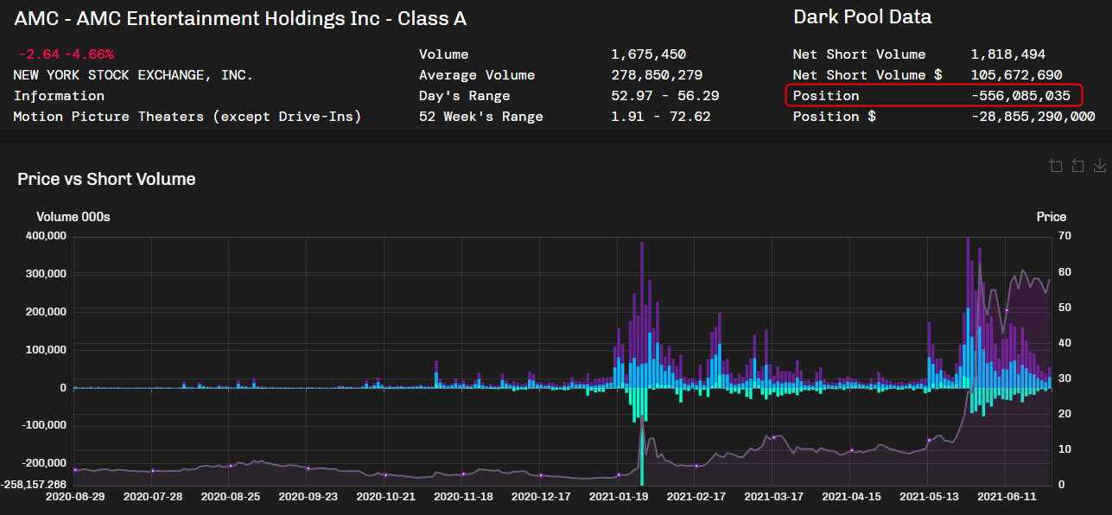Image resolution: width=1112 pixels, height=515 pixels.
Task: Select Net Short Volume value 1,818,494
Action: (1008, 54)
